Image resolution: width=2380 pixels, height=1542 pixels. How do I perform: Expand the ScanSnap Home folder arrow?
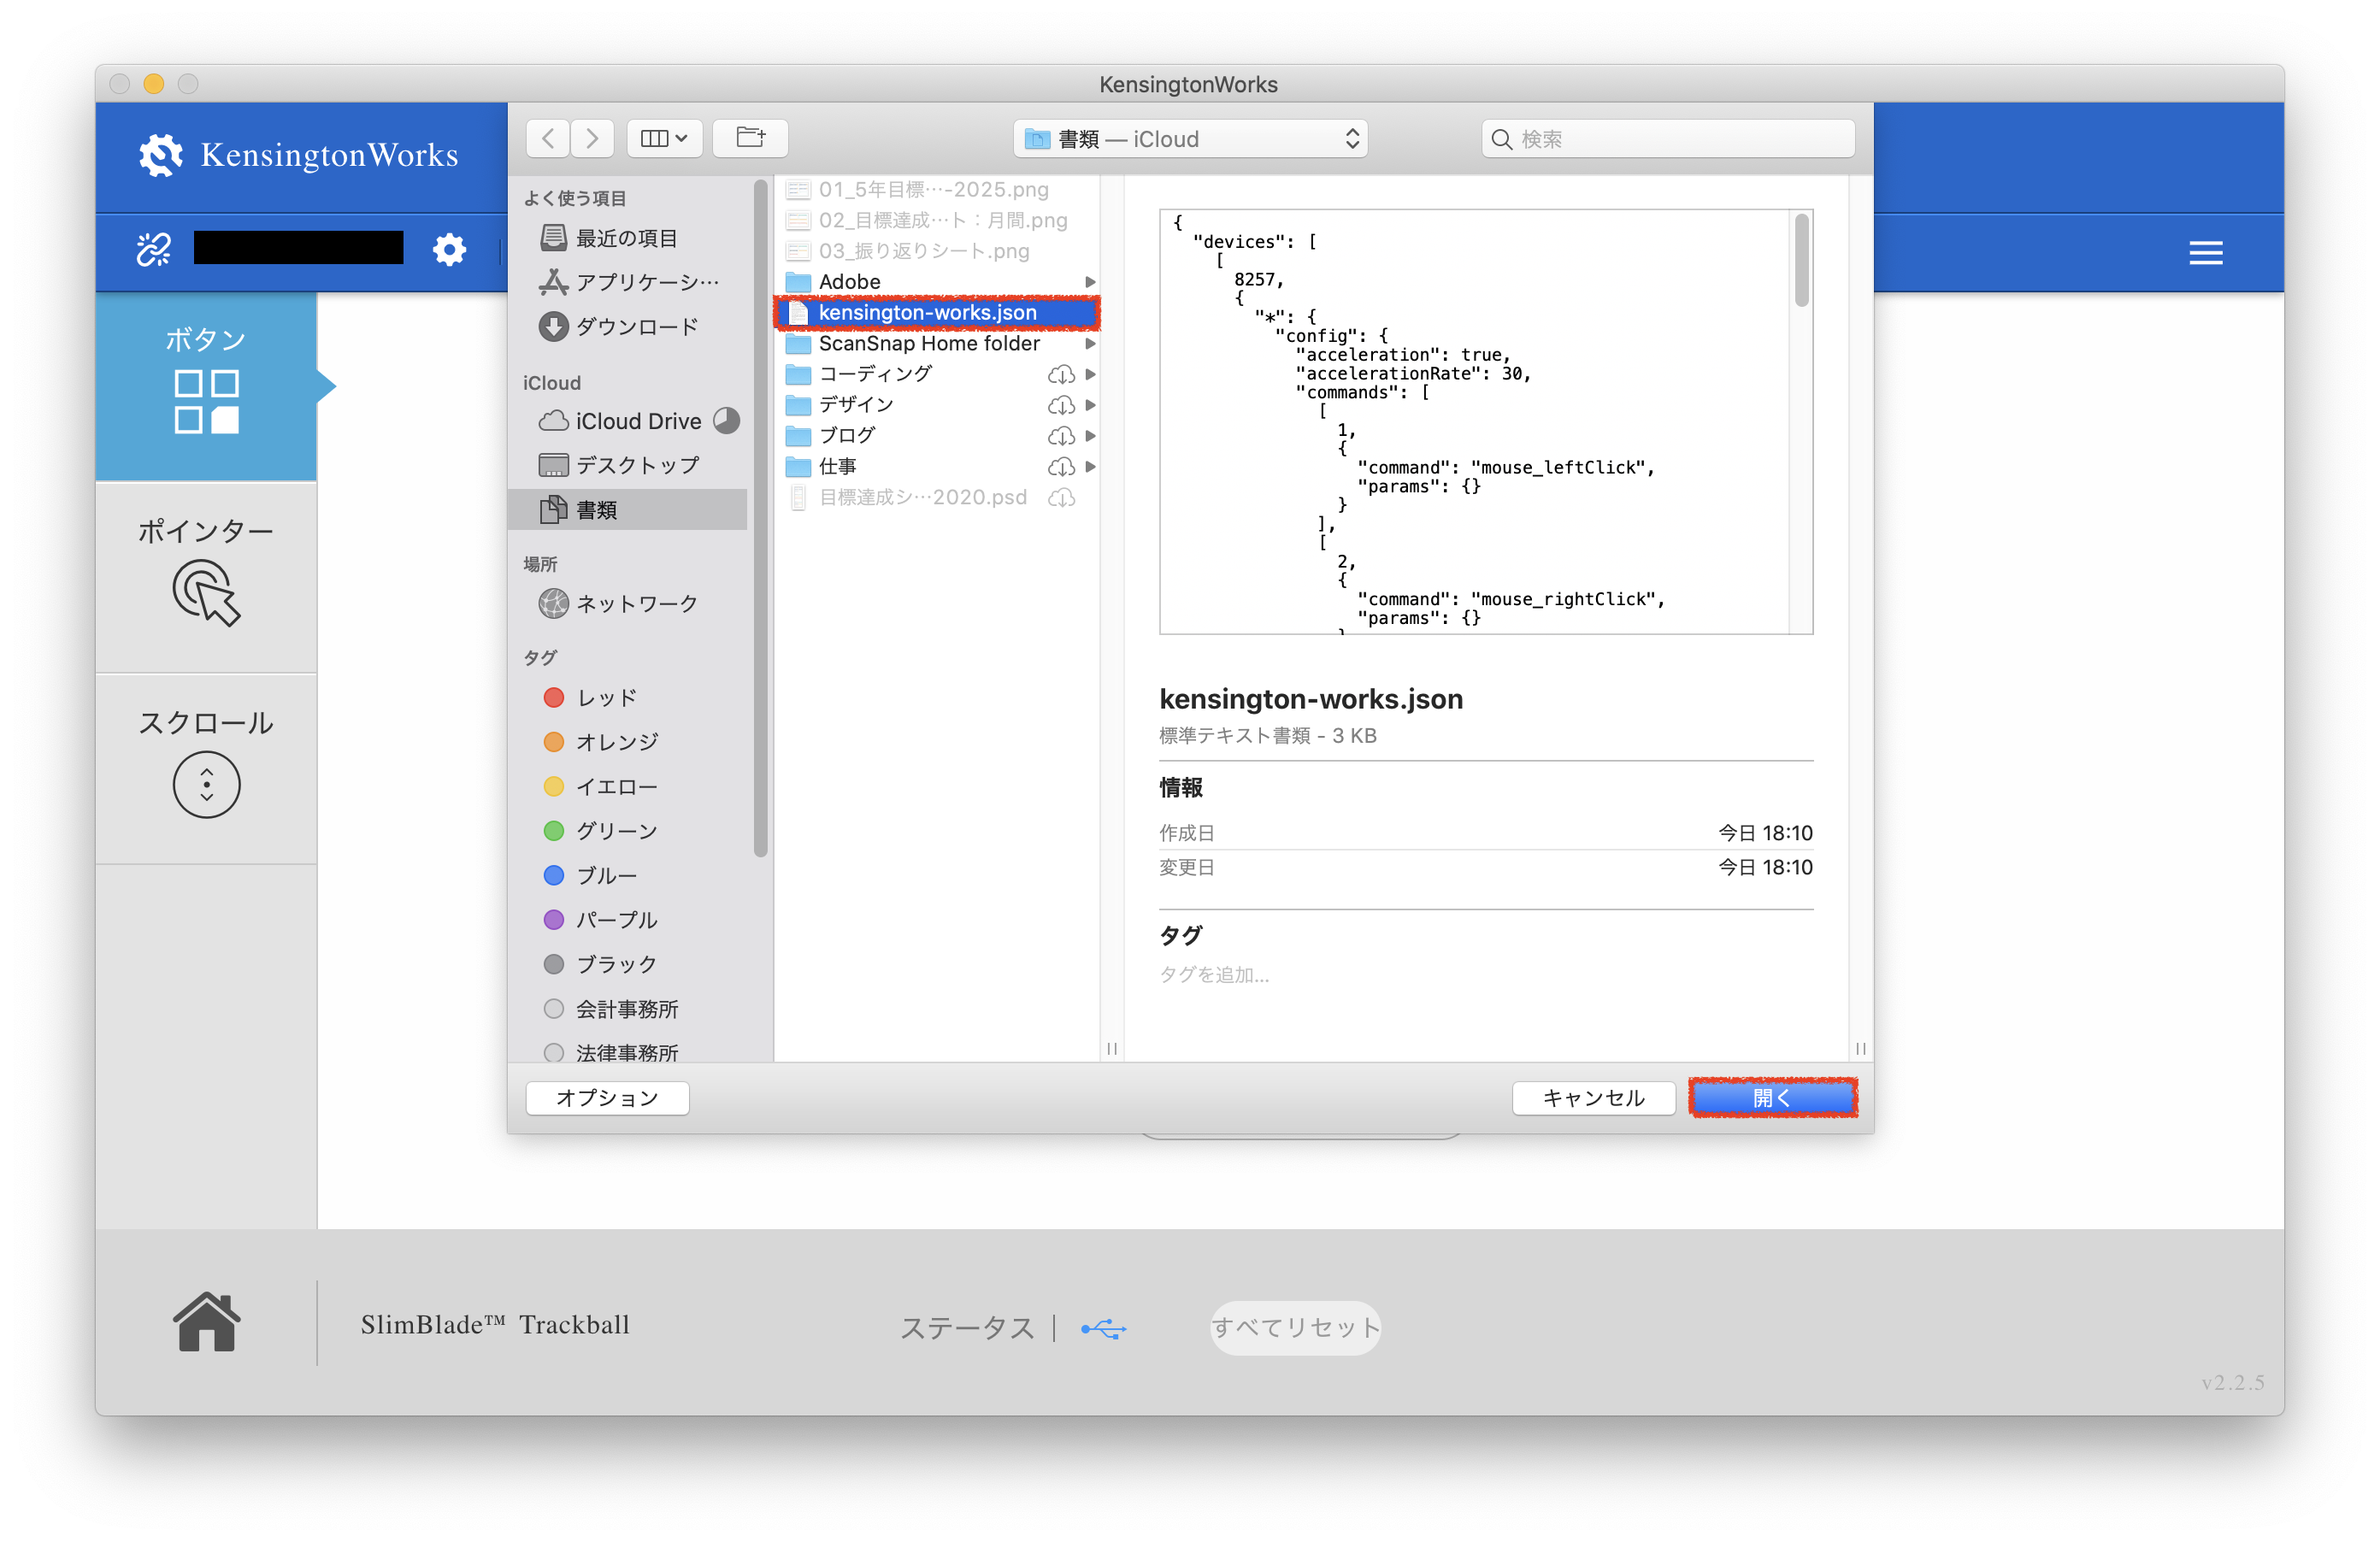point(1090,344)
